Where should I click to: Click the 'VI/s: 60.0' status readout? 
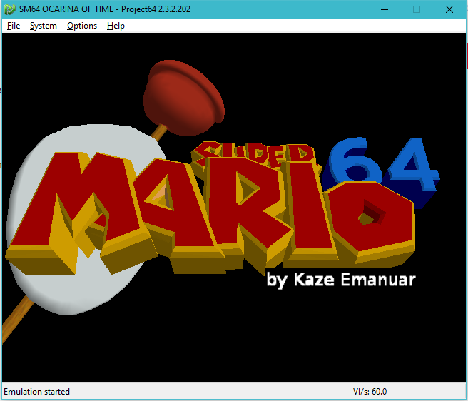[370, 392]
